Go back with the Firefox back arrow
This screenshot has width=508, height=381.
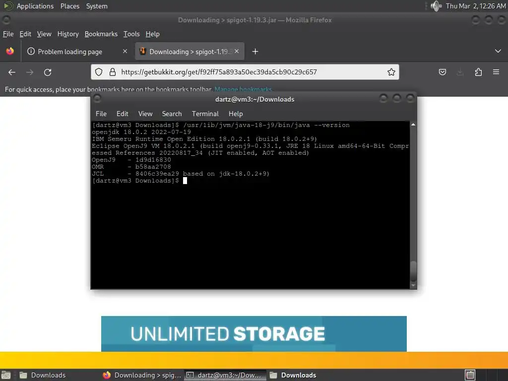pos(12,72)
